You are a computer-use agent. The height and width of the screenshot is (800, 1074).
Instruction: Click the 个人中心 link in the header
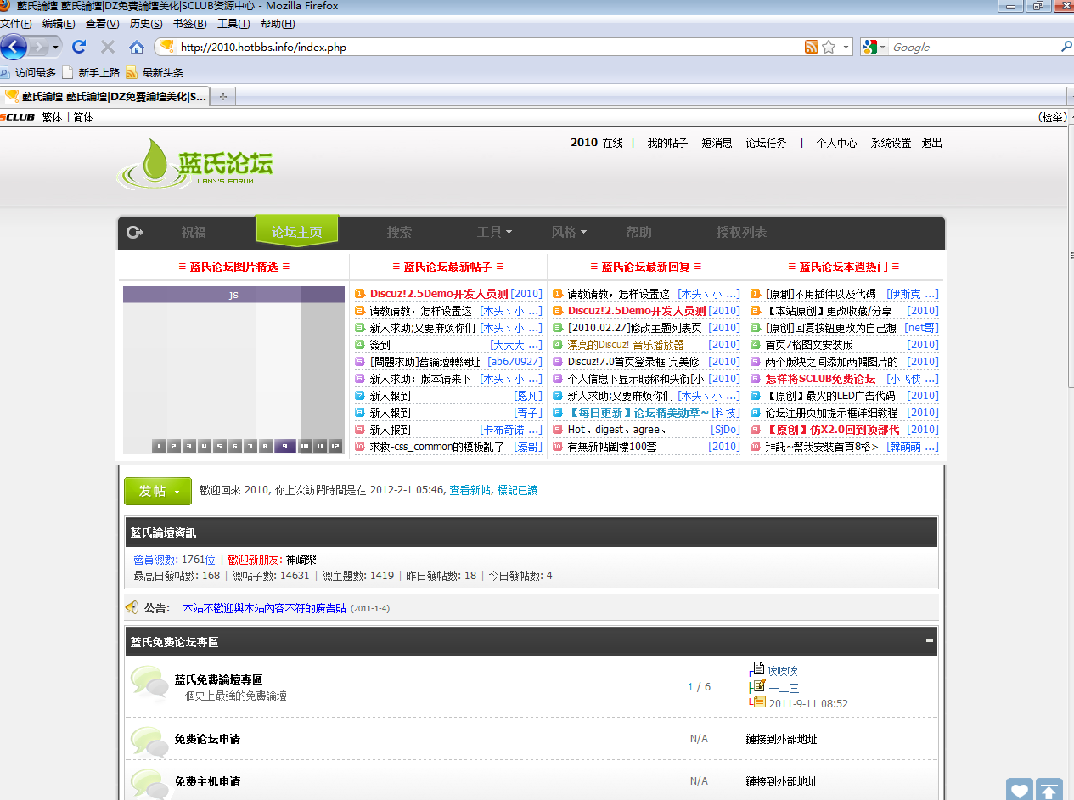point(836,143)
